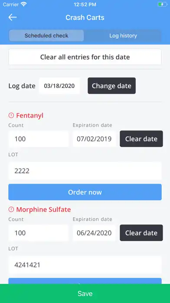Tap the green Save button
The height and width of the screenshot is (303, 170).
pyautogui.click(x=85, y=293)
